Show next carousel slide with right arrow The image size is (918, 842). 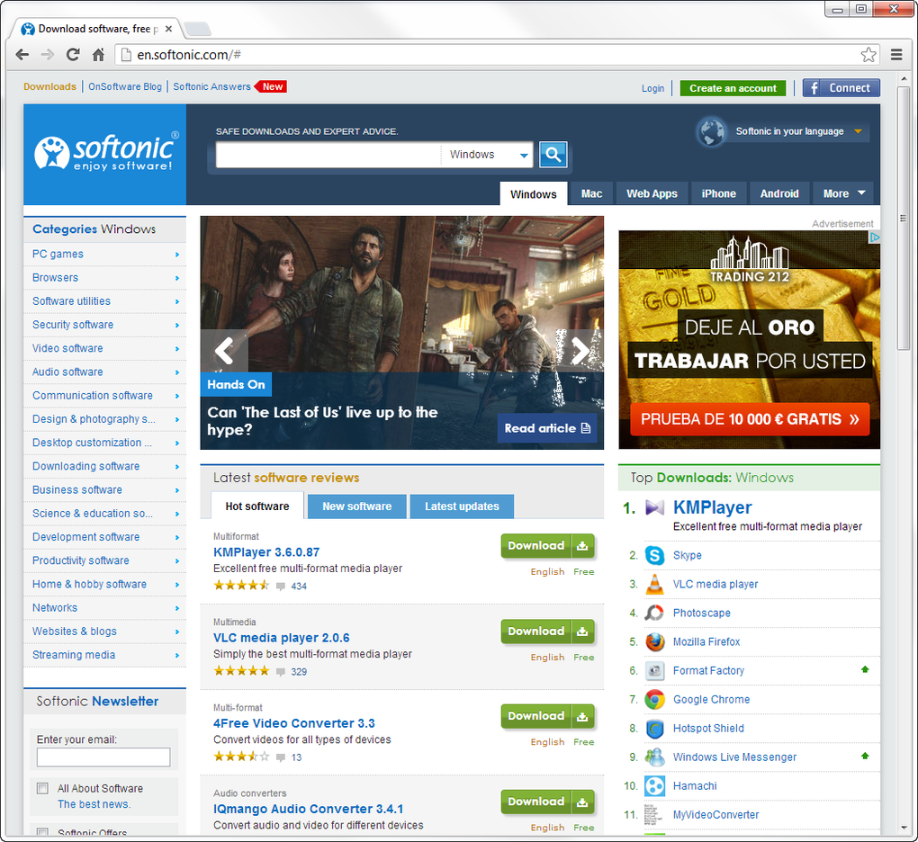579,350
